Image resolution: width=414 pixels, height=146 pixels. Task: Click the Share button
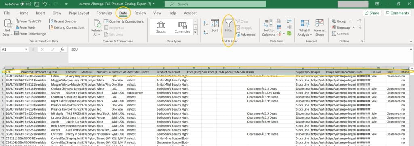click(372, 13)
